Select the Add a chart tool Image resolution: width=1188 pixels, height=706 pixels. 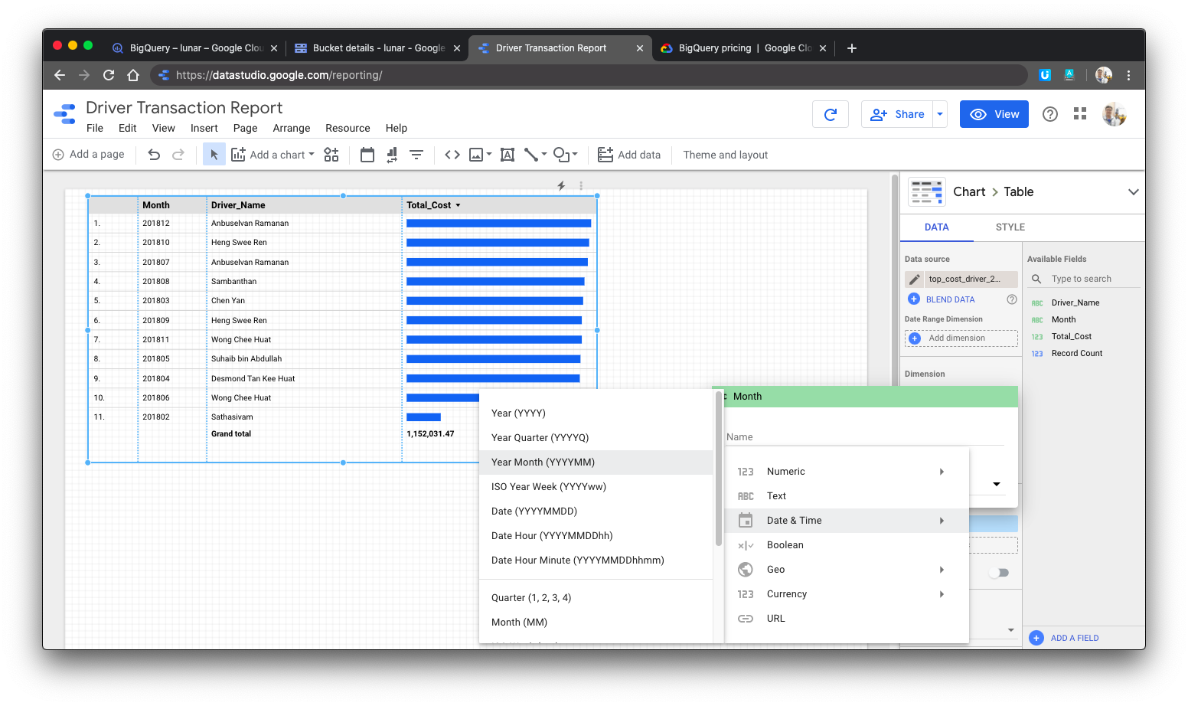[272, 154]
